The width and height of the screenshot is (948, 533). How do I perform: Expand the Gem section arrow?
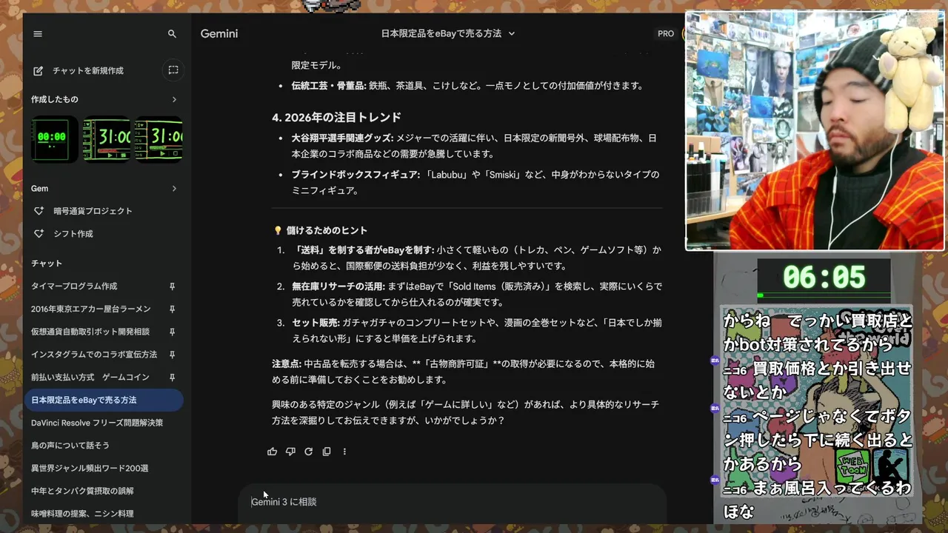coord(174,189)
